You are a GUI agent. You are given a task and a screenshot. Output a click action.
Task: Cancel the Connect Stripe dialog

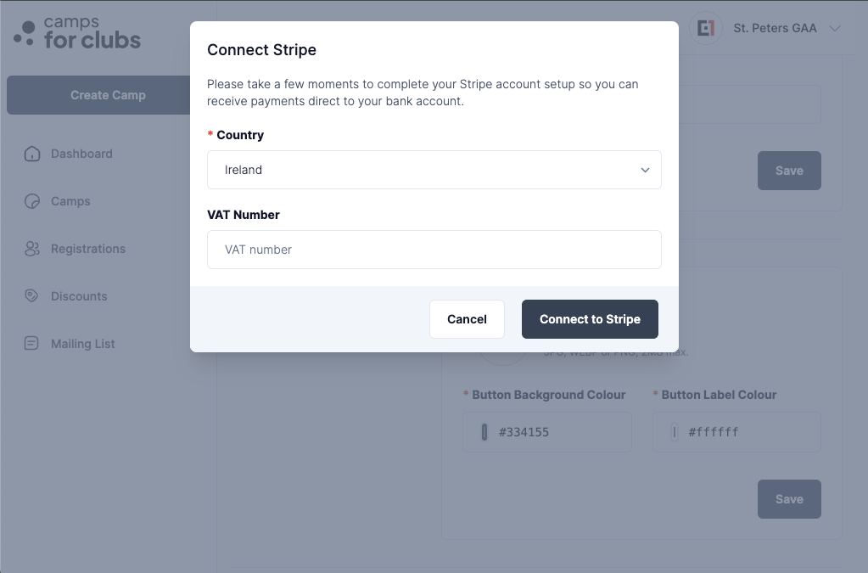(x=467, y=319)
